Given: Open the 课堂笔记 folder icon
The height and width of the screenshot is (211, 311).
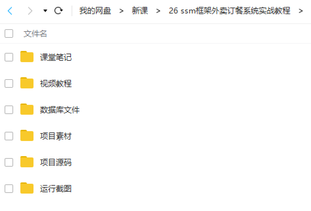Looking at the screenshot, I should (x=27, y=57).
